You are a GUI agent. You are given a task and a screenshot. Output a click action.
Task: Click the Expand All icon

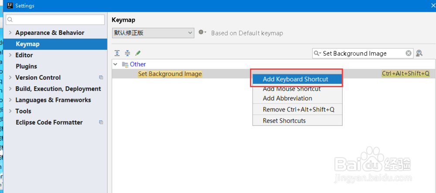pyautogui.click(x=117, y=53)
